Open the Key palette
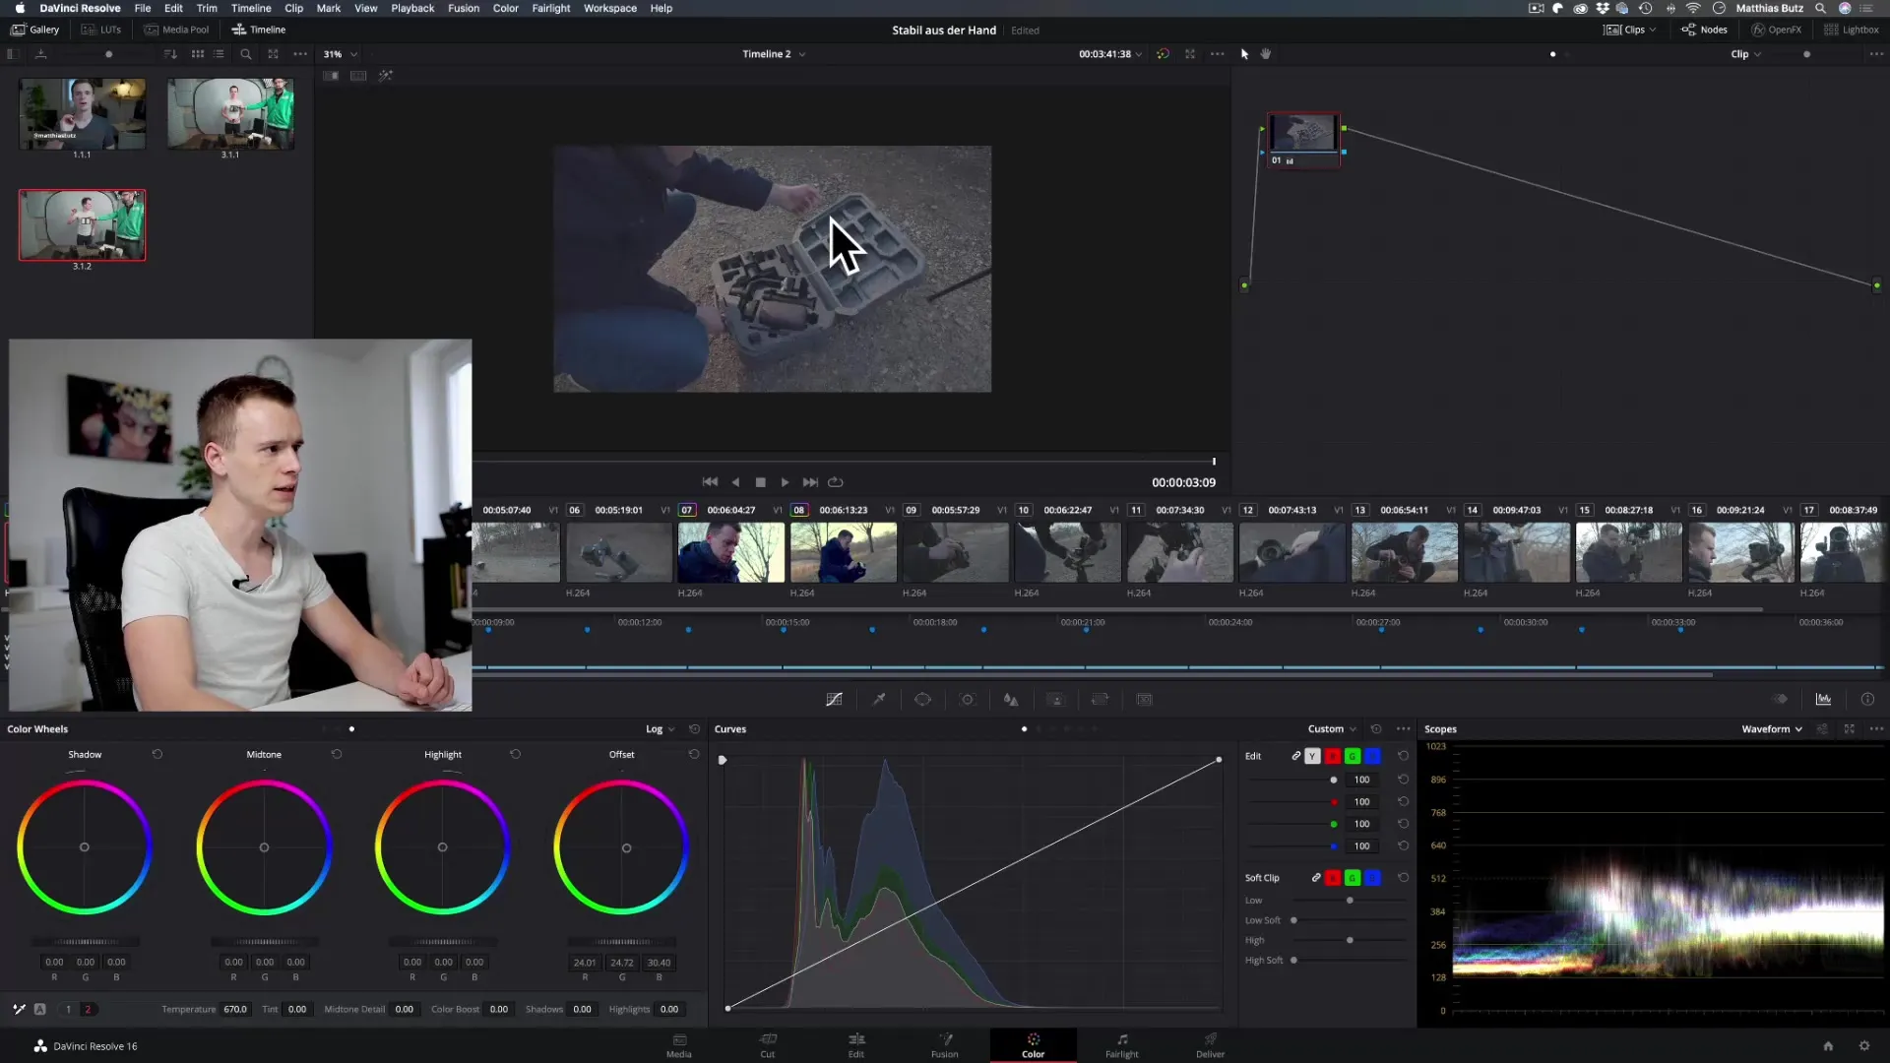The image size is (1890, 1063). click(1056, 700)
